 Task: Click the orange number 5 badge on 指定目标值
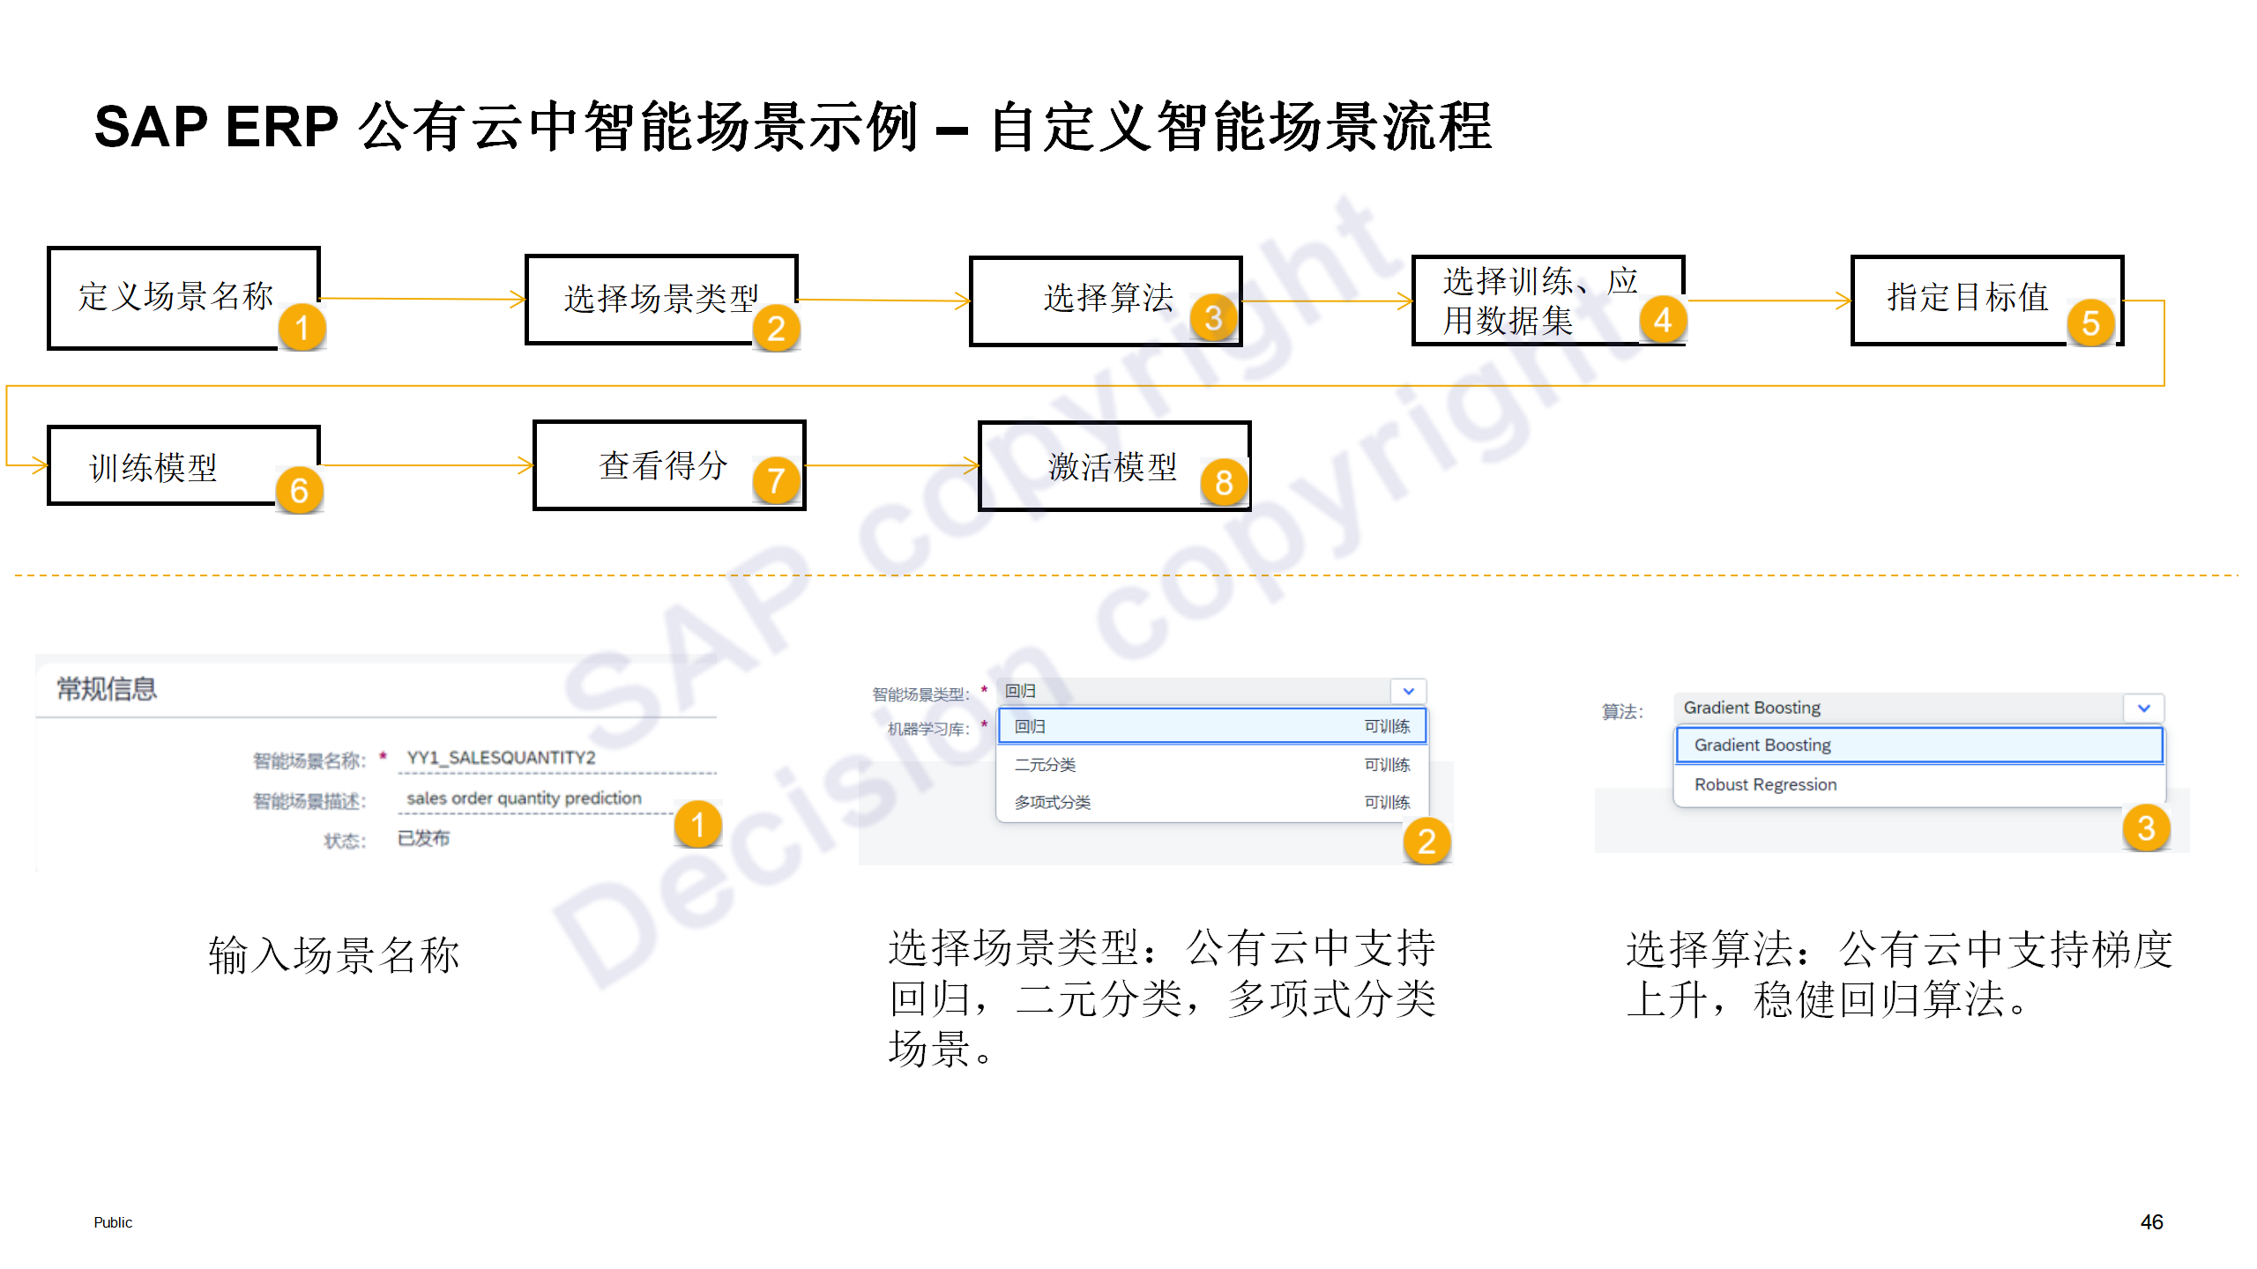tap(2090, 323)
